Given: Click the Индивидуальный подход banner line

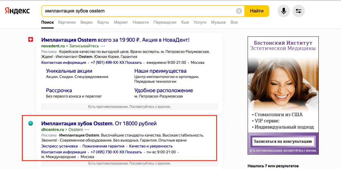Looking at the screenshot, I should click(283, 127).
